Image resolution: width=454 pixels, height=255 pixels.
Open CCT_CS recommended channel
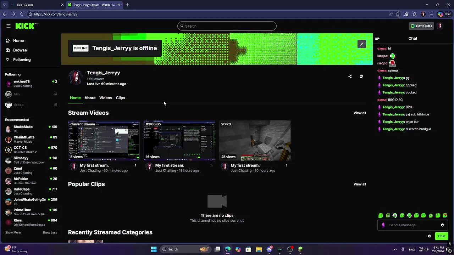point(31,150)
